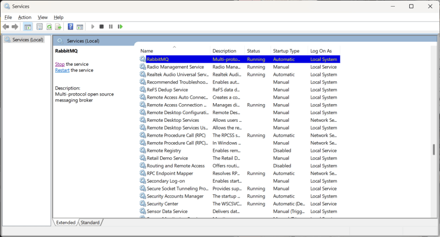Sort by the Description column header
Viewport: 440px width, 237px height.
click(x=227, y=50)
